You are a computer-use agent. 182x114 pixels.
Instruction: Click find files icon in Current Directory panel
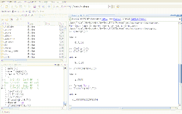pyautogui.click(x=11, y=19)
